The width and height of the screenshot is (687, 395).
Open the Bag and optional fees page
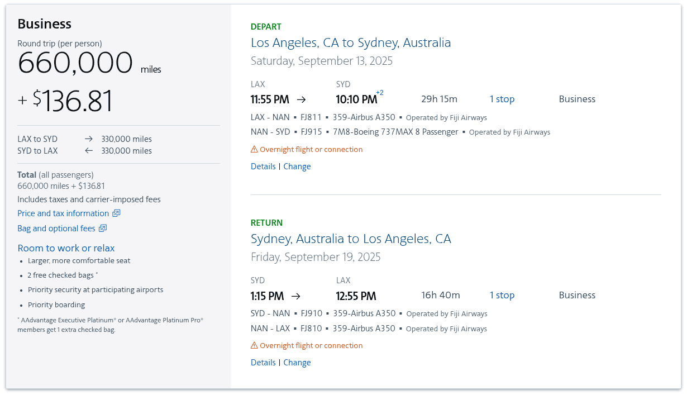56,228
